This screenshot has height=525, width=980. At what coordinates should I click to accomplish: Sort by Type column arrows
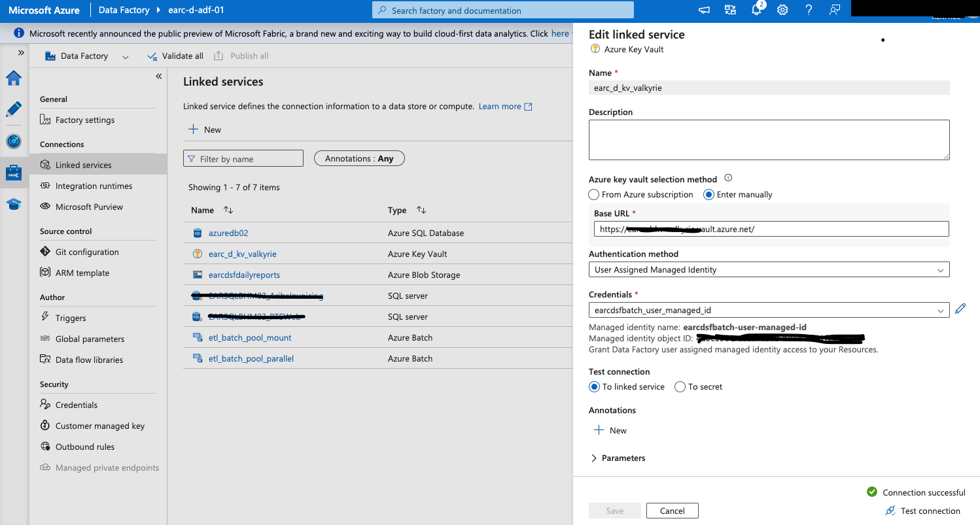[x=421, y=210]
